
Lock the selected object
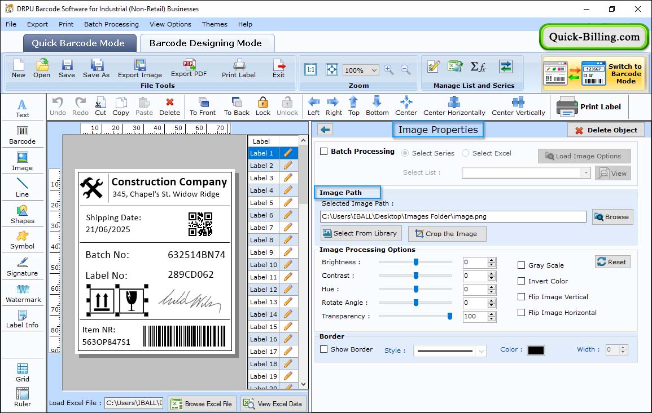[x=263, y=106]
